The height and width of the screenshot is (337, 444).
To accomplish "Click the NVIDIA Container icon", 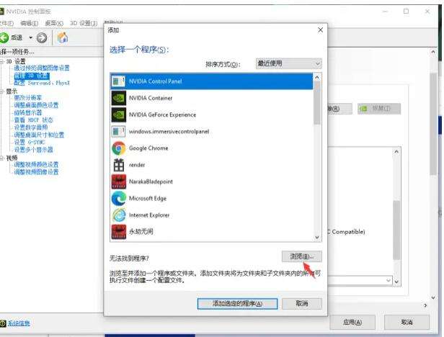I will 119,98.
